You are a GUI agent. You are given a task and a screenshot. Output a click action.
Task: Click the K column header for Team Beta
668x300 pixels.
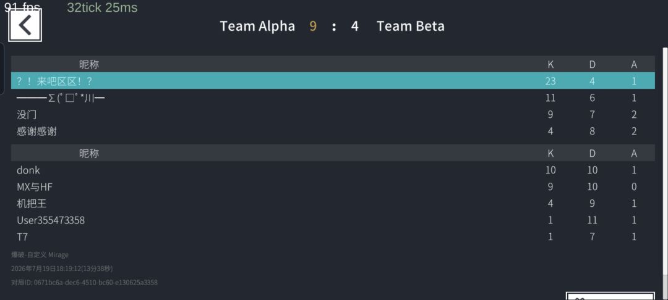click(x=550, y=153)
